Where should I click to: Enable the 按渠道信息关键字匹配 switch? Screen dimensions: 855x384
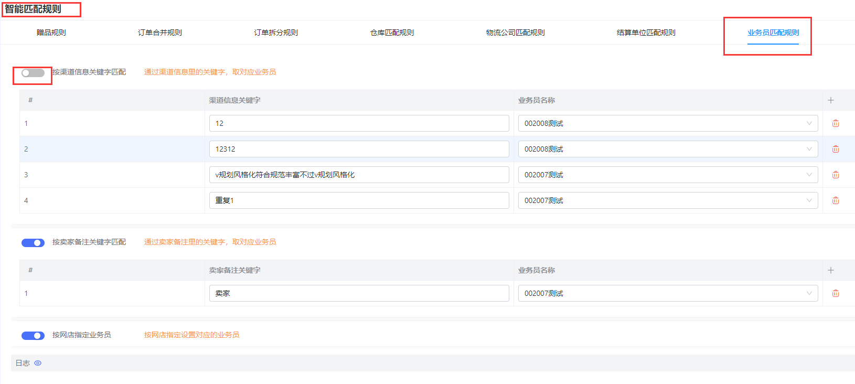33,73
